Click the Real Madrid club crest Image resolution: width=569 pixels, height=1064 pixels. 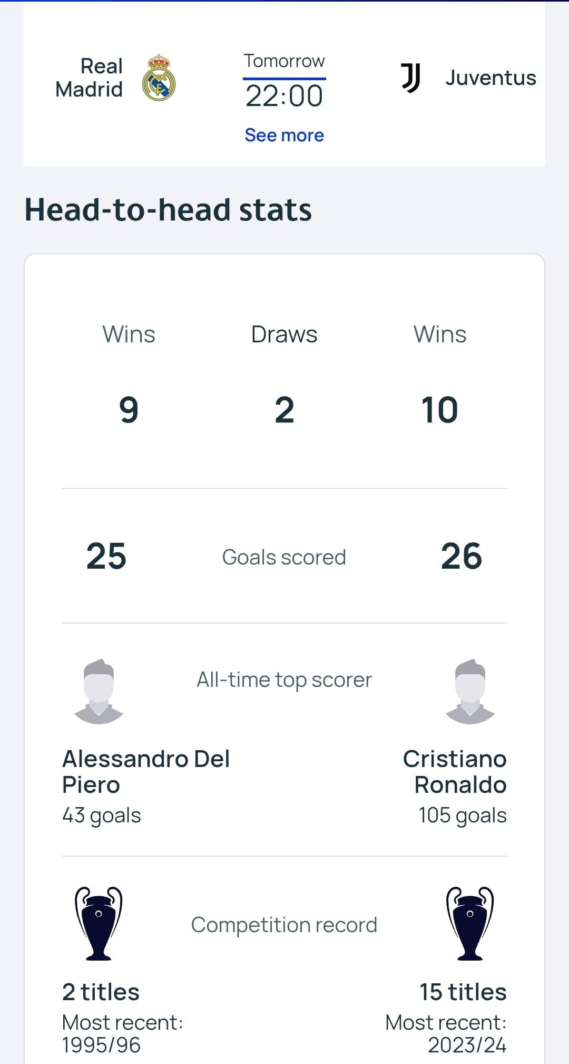pos(159,78)
